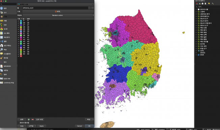220x130 pixels.
Task: Open Models menu in the Processing Toolbox toolbar
Action: [197, 4]
